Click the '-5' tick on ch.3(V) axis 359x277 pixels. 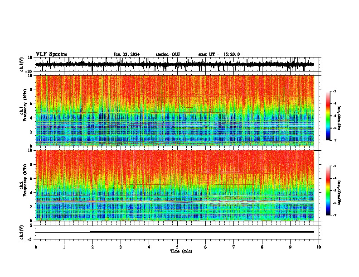click(x=30, y=239)
